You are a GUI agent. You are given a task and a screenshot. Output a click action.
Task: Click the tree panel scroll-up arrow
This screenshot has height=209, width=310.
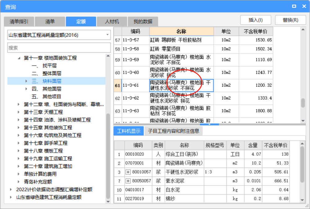point(108,56)
